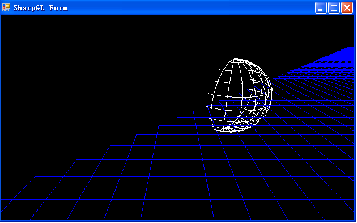
Task: Select the top pole of the wireframe sphere
Action: [236, 60]
